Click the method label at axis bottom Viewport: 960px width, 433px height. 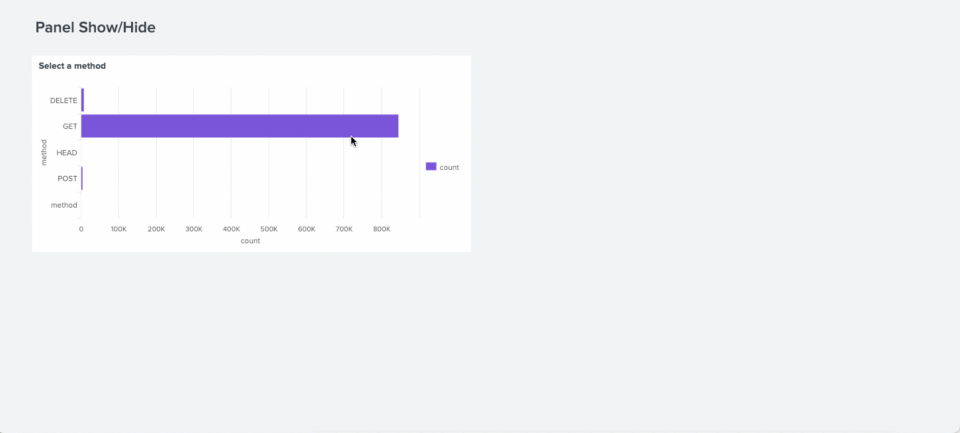point(64,204)
